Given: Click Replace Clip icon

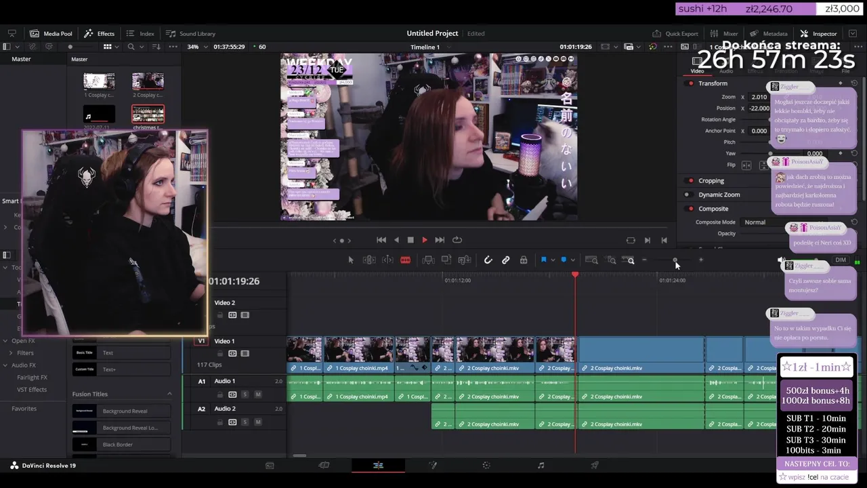Looking at the screenshot, I should point(465,260).
